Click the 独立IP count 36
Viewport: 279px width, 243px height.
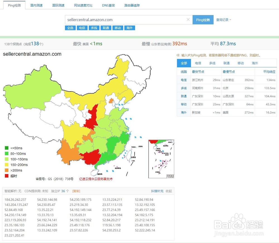tap(63, 191)
